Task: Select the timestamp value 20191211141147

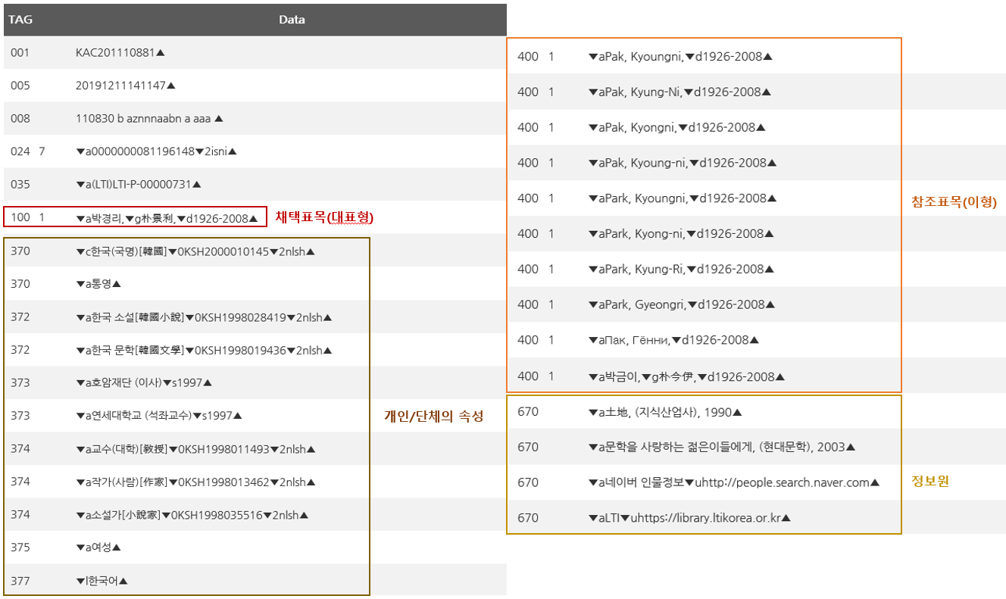Action: [x=126, y=86]
